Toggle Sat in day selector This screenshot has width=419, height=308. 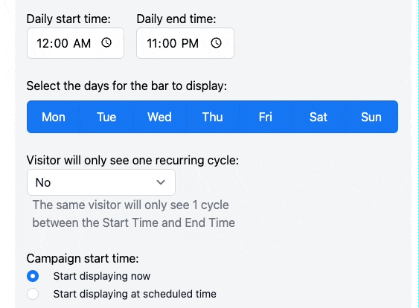pyautogui.click(x=319, y=117)
